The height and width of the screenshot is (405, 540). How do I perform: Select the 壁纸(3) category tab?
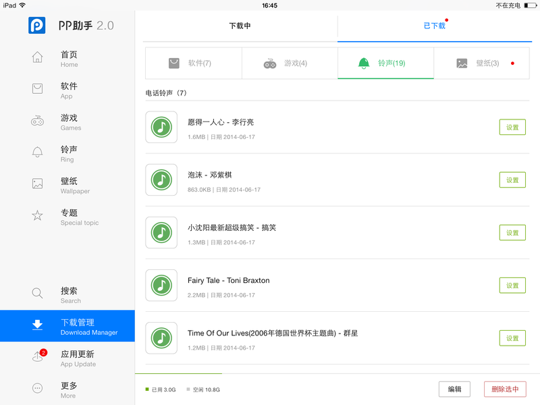[x=481, y=63]
